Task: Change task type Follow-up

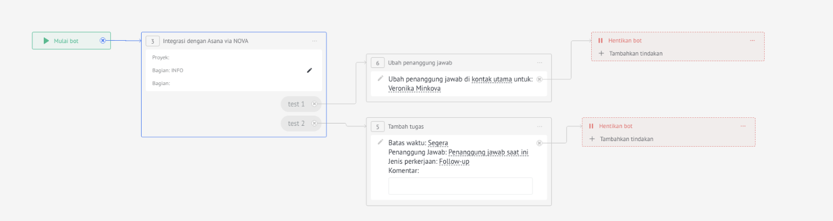Action: pos(454,161)
